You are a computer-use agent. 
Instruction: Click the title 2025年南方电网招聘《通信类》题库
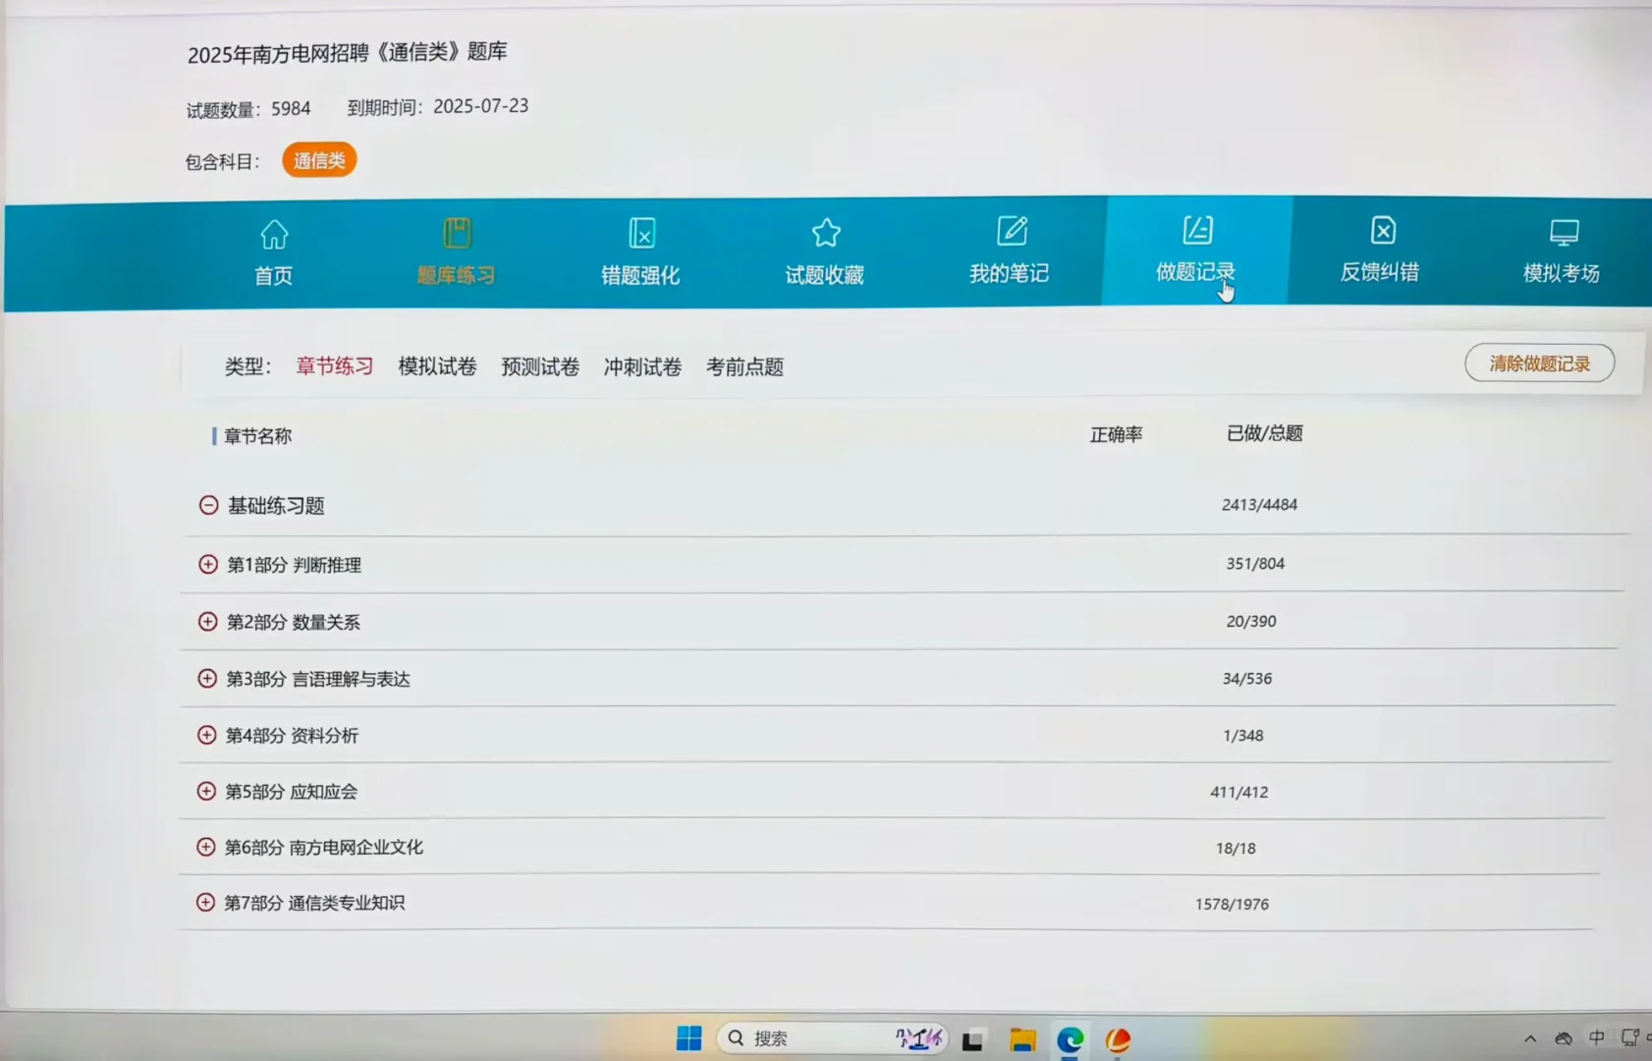pos(348,53)
